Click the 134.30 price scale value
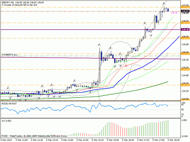This screenshot has width=190, height=142. tap(185, 91)
